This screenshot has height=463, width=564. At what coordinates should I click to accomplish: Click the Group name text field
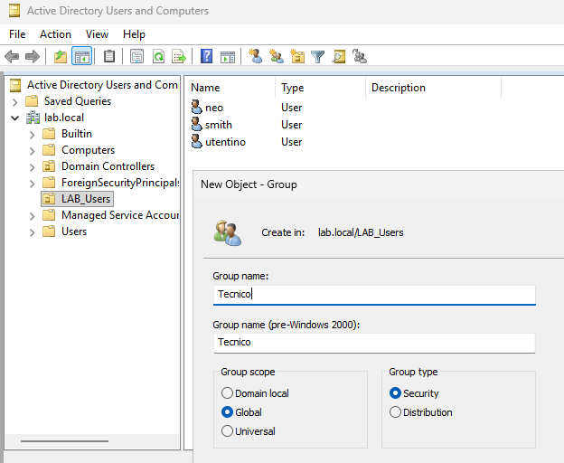click(x=373, y=295)
